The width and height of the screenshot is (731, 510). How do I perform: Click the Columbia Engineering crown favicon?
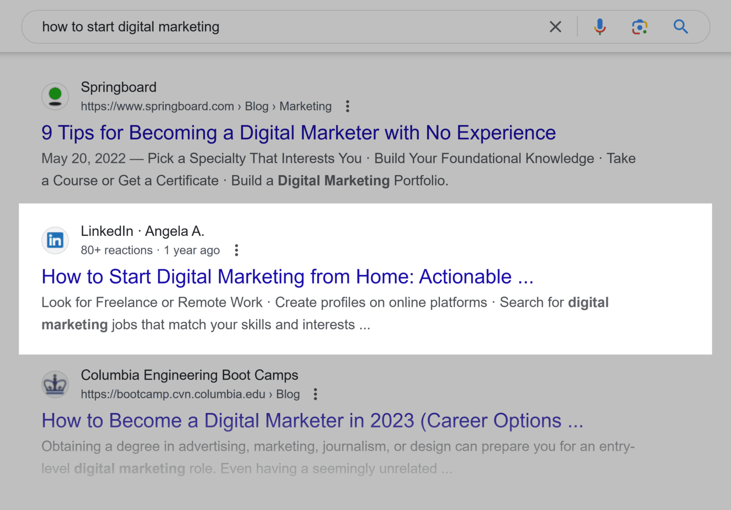pyautogui.click(x=55, y=384)
